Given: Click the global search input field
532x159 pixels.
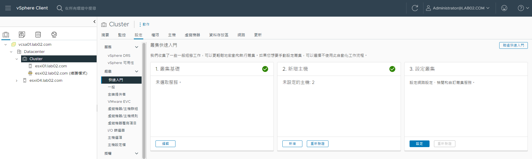Looking at the screenshot, I should coord(81,8).
